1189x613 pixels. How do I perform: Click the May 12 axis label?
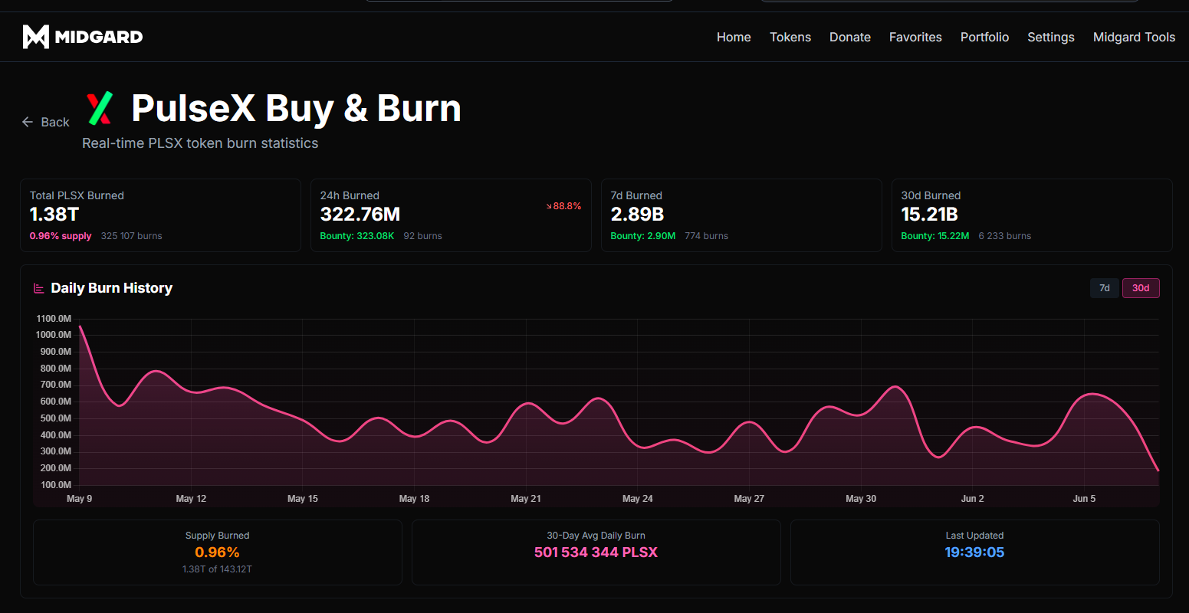pos(191,499)
